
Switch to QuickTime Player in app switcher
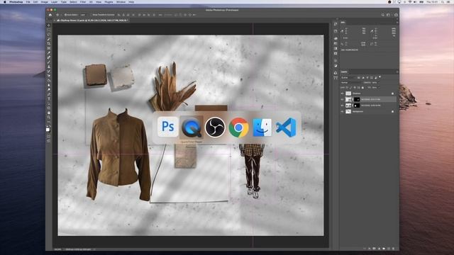192,127
